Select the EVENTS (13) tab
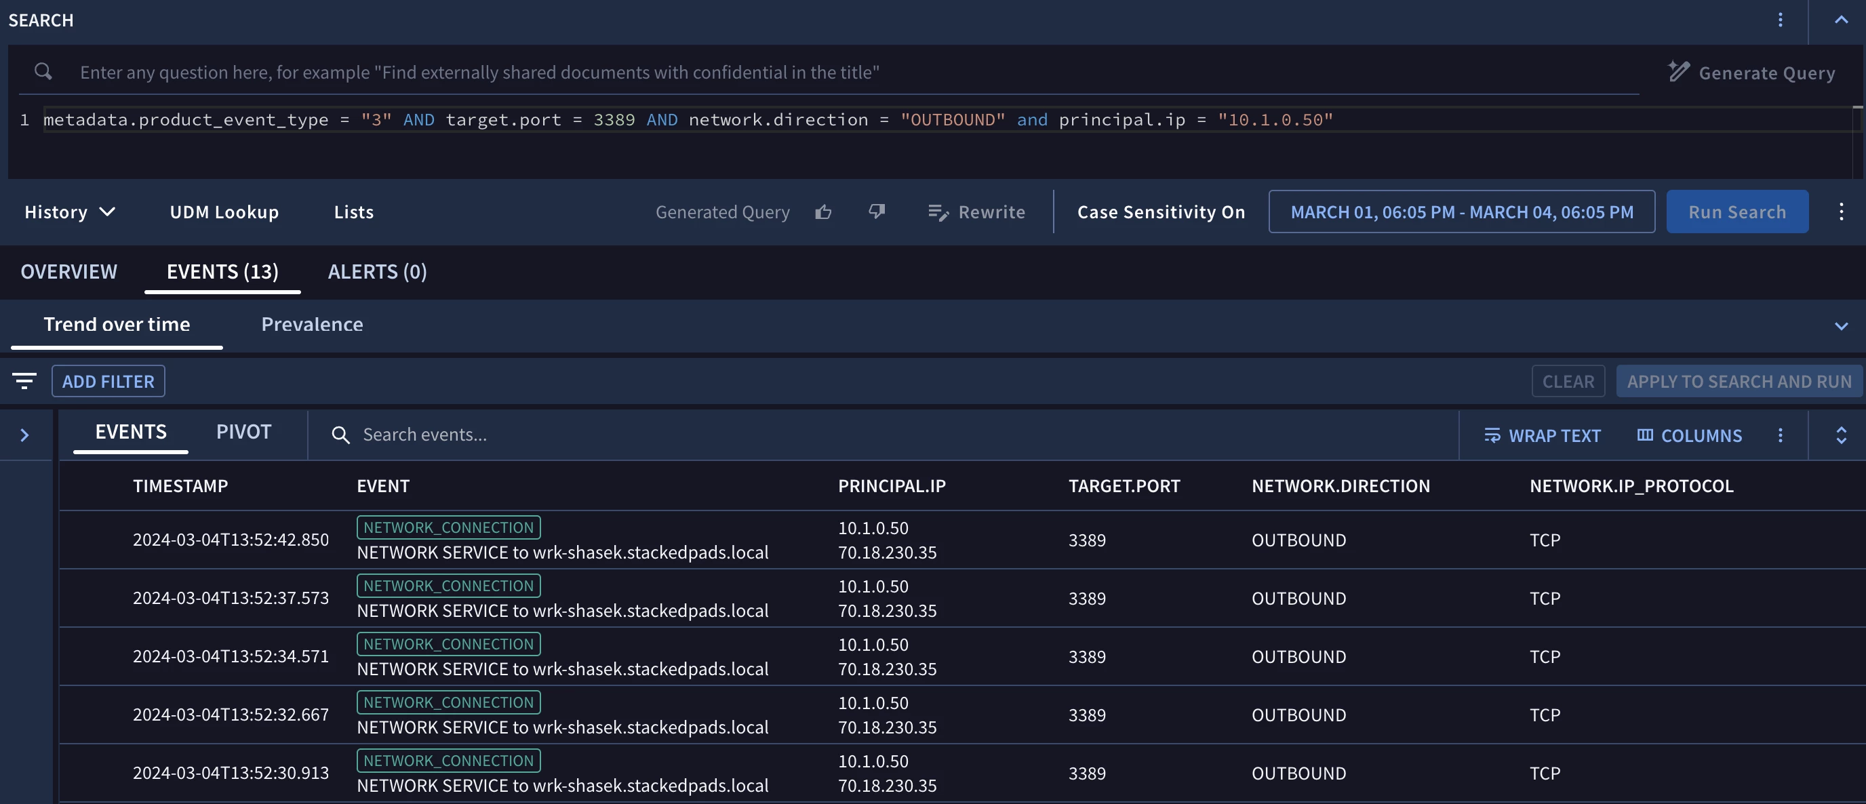The image size is (1866, 804). (x=222, y=271)
